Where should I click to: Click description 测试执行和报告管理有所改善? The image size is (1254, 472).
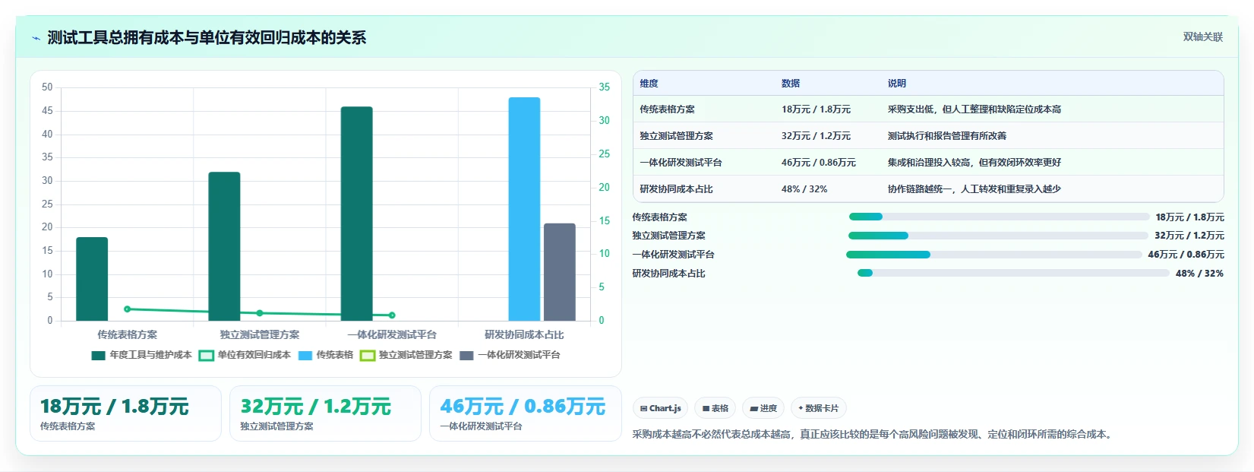947,136
